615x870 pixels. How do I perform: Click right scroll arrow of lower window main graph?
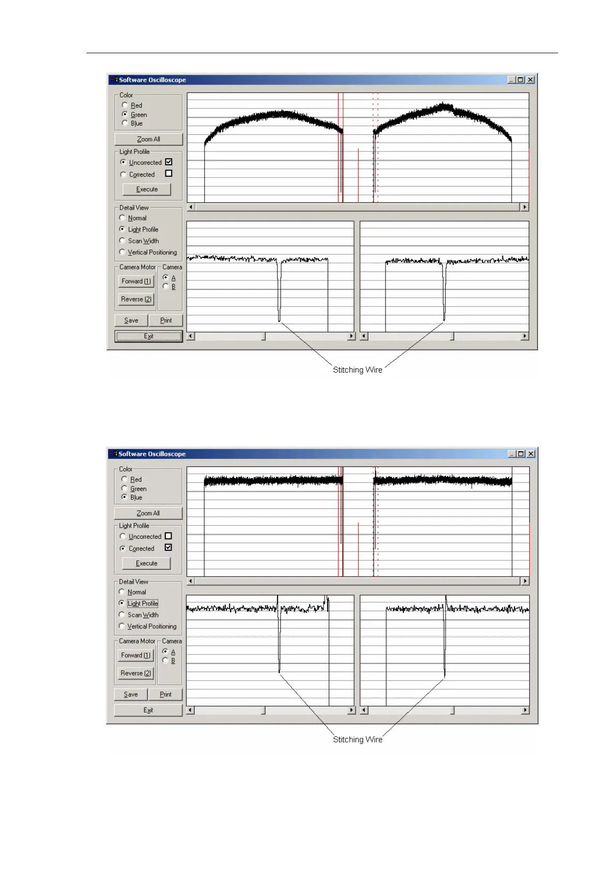coord(525,581)
